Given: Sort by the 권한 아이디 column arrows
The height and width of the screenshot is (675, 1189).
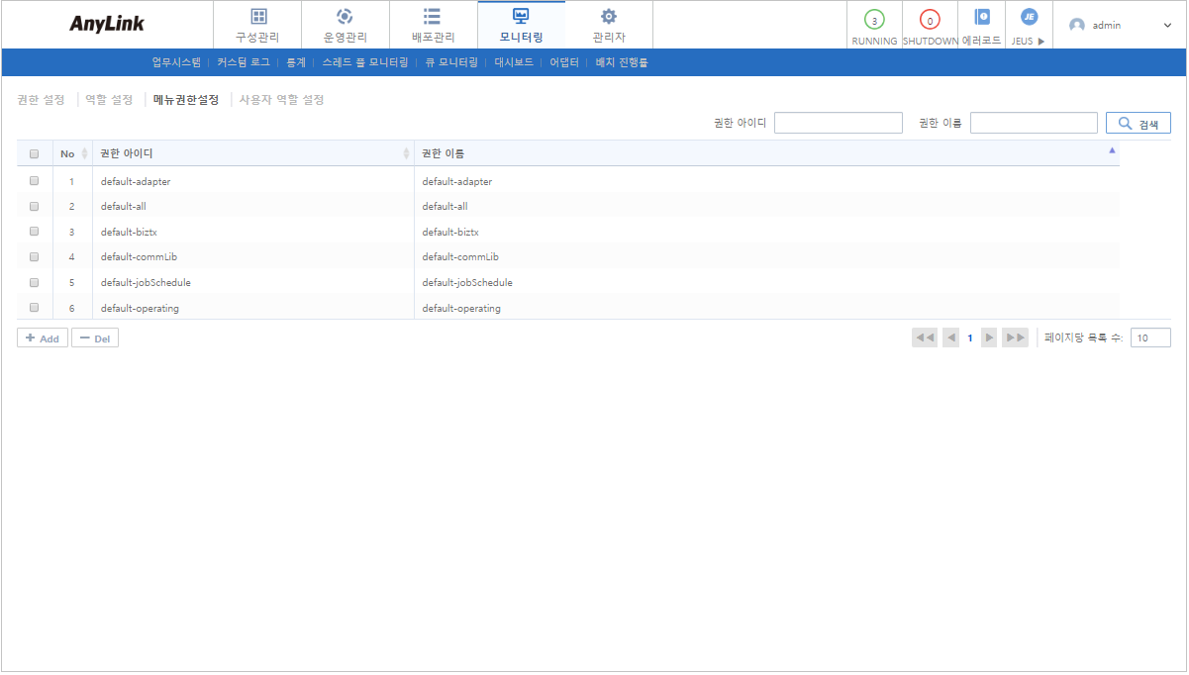Looking at the screenshot, I should 406,153.
